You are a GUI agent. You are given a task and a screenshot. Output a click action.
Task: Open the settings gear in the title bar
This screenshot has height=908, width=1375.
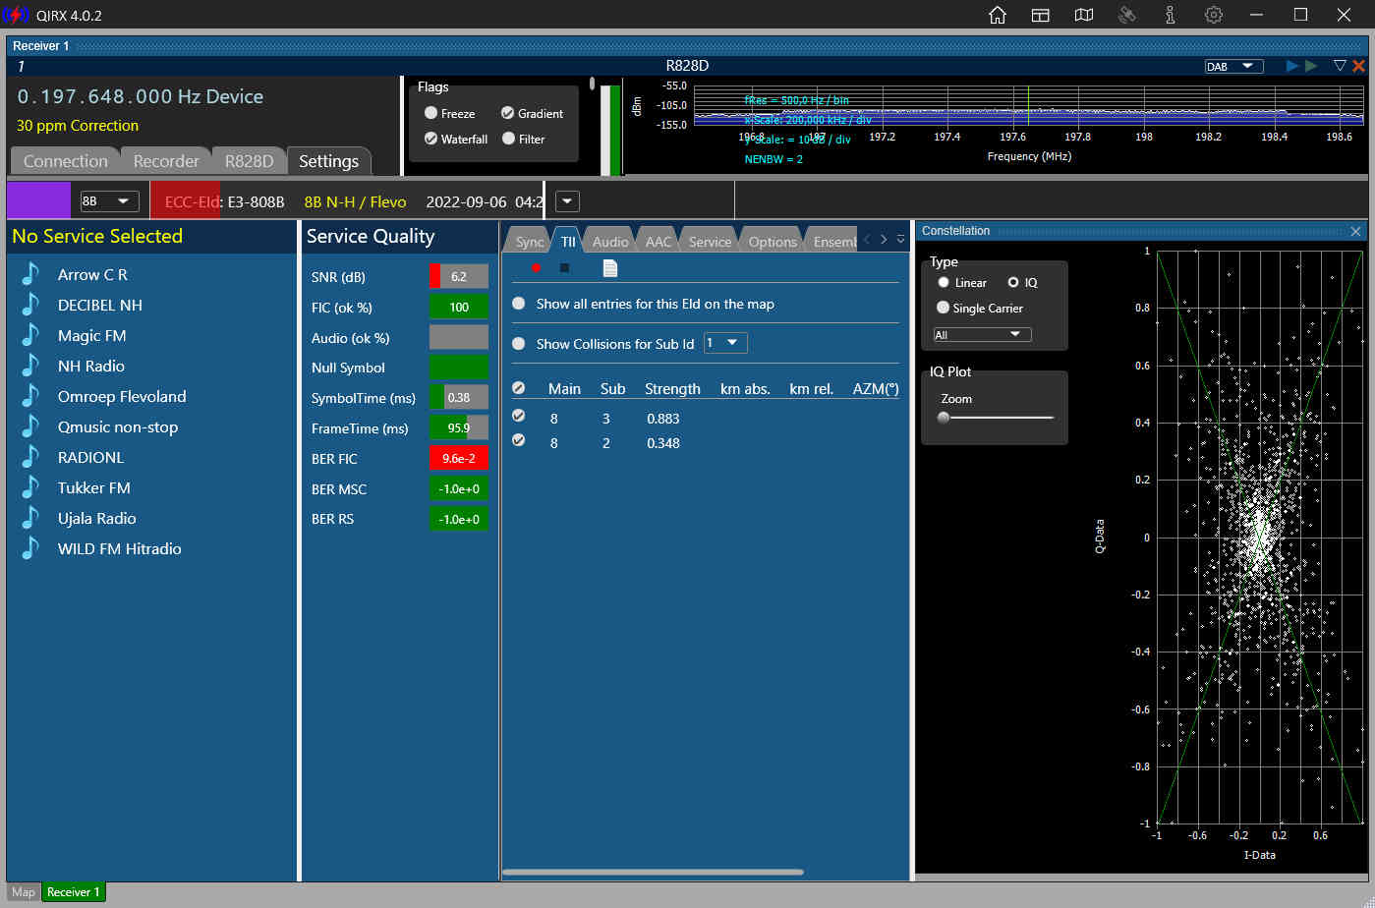click(1214, 15)
